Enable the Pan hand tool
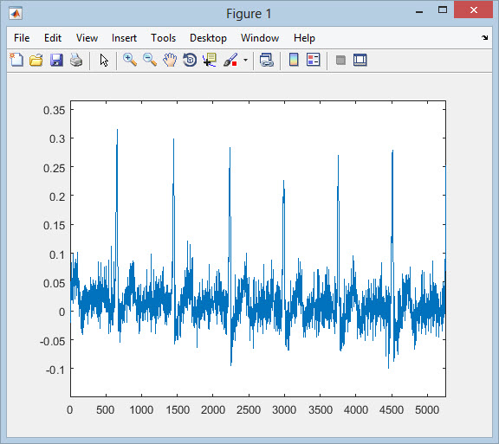This screenshot has height=444, width=499. [170, 60]
